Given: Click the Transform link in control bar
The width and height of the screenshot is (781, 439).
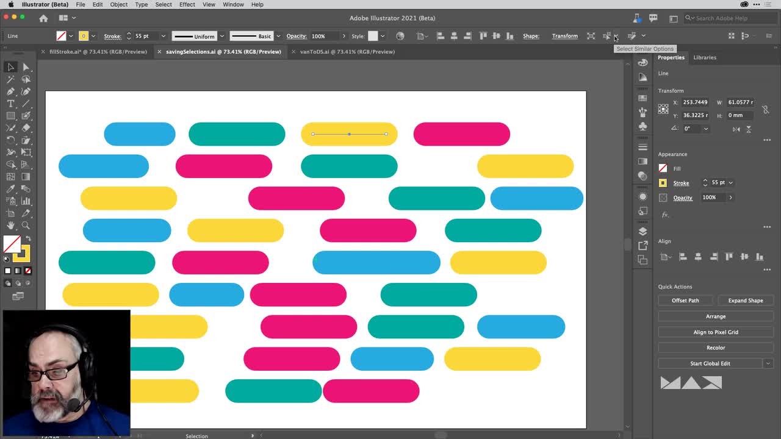Looking at the screenshot, I should point(565,36).
